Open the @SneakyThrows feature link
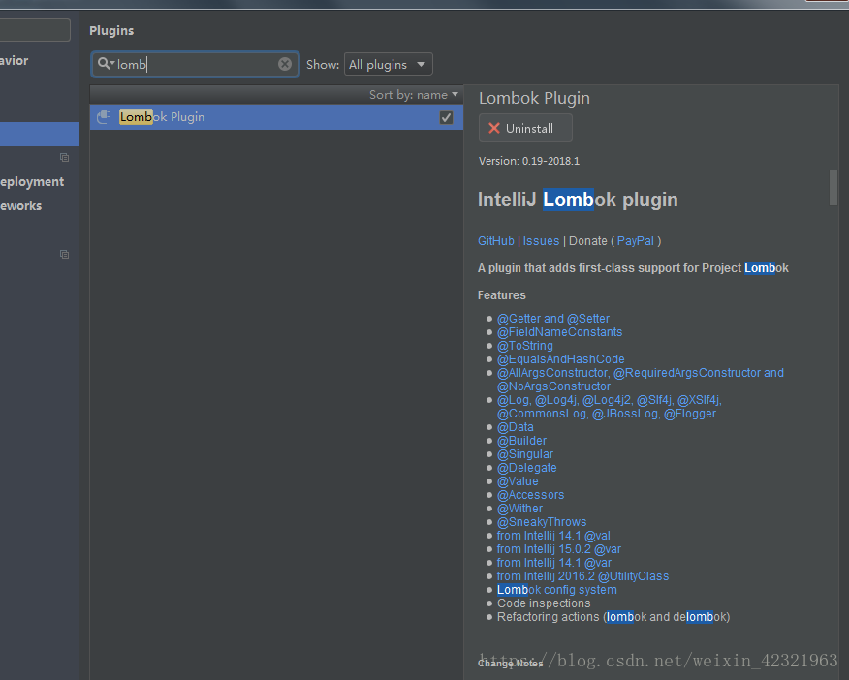This screenshot has width=849, height=680. [x=542, y=522]
